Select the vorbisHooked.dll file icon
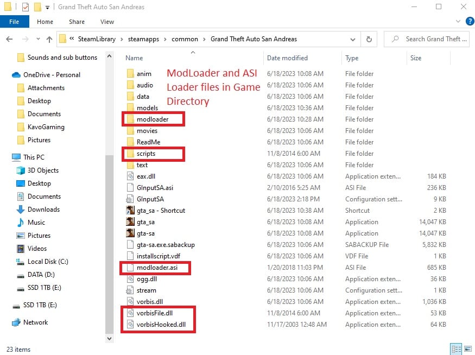Screen dimensions: 475x355 tap(130, 325)
